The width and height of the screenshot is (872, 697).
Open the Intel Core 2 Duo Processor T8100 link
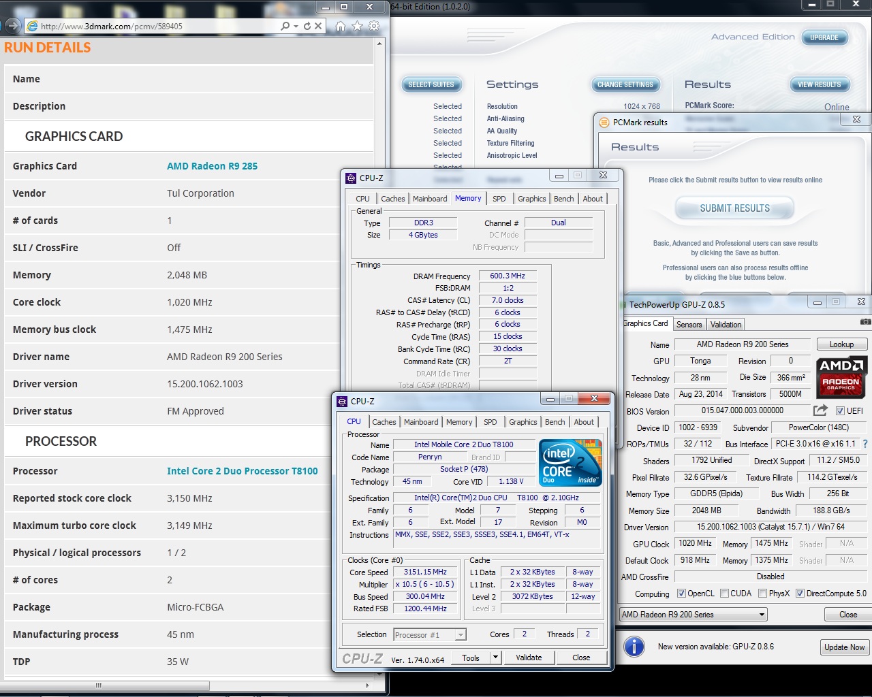pos(243,471)
